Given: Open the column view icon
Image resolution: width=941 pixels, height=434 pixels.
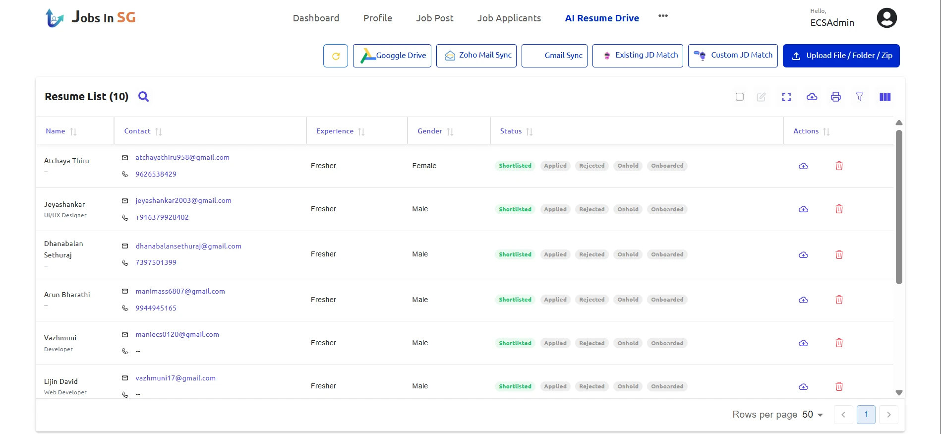Looking at the screenshot, I should (x=885, y=97).
